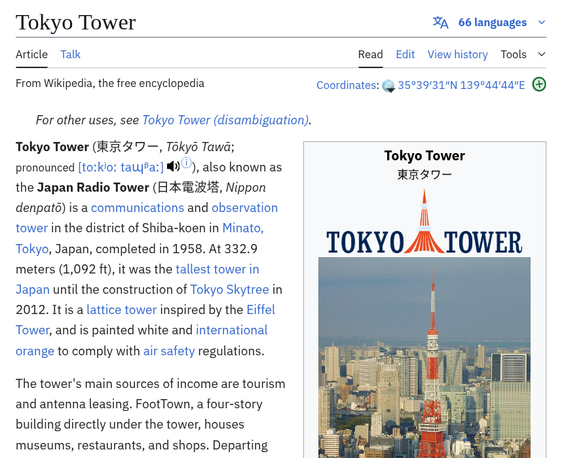
Task: Open the Eiffel Tower link
Action: (261, 309)
